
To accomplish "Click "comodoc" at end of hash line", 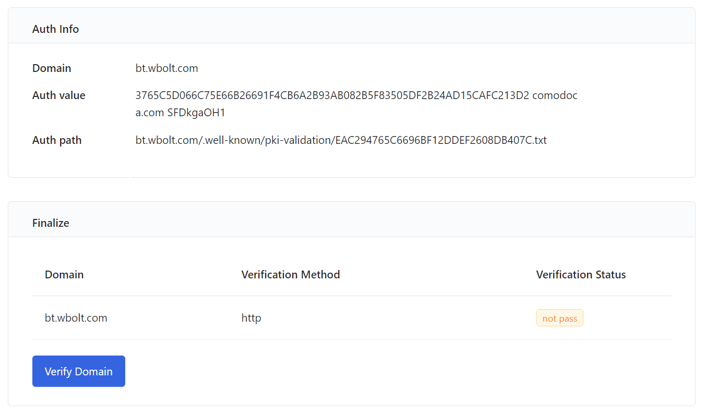I will [x=555, y=95].
